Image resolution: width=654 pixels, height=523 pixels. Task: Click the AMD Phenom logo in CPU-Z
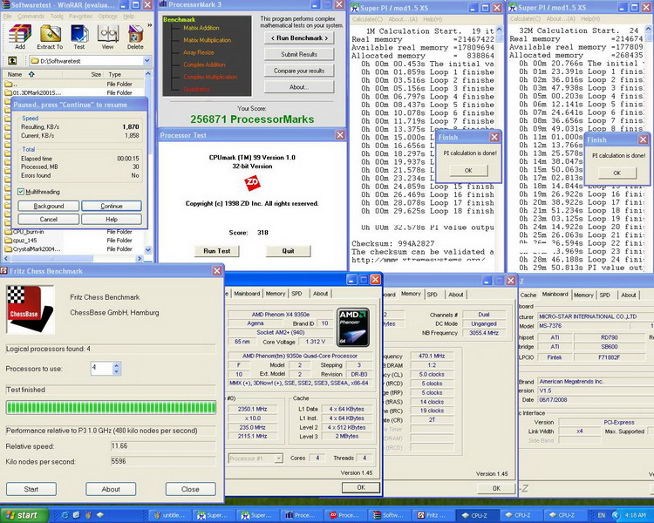click(x=353, y=328)
